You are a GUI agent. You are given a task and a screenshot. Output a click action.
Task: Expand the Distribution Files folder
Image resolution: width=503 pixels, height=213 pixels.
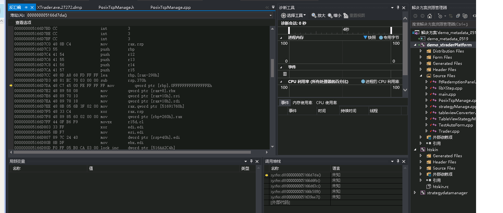click(421, 51)
